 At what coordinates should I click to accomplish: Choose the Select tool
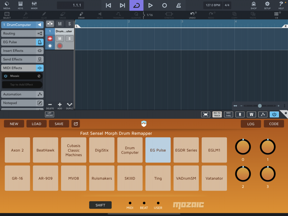tap(7, 15)
